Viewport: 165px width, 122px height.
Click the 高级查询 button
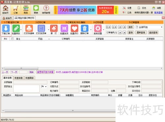coord(153,33)
